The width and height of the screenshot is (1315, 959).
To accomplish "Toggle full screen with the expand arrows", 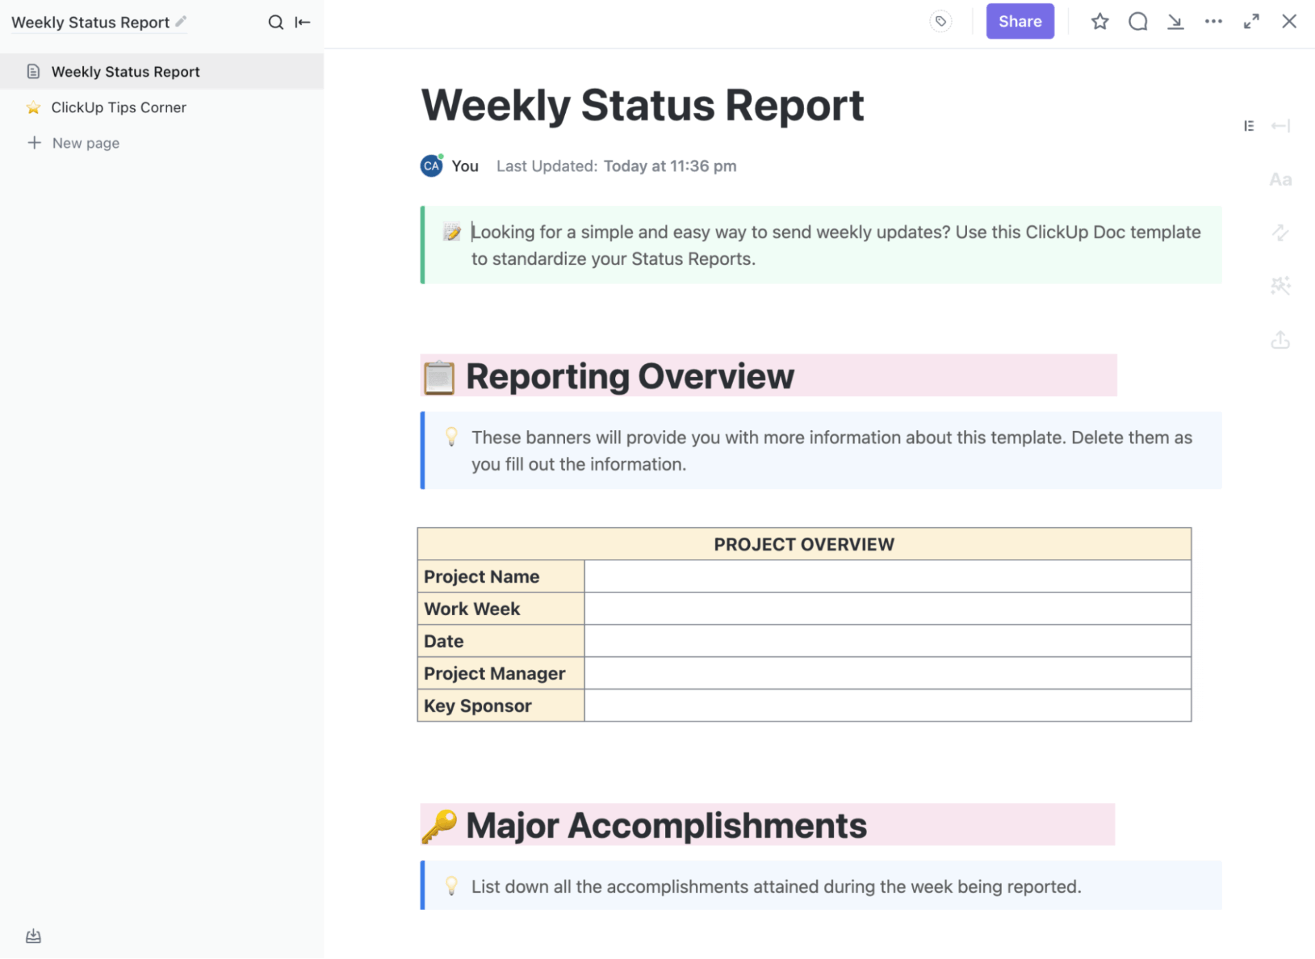I will coord(1251,21).
